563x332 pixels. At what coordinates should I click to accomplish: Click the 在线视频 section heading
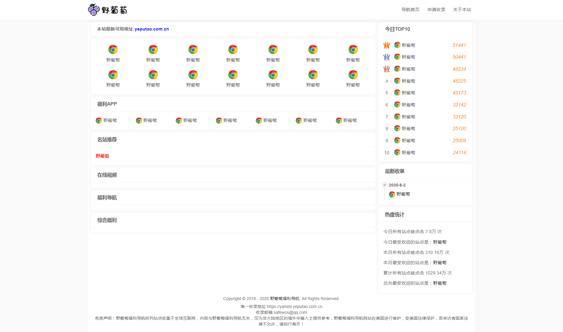coord(107,175)
